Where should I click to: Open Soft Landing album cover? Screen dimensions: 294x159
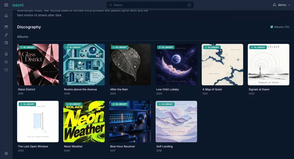click(x=176, y=122)
